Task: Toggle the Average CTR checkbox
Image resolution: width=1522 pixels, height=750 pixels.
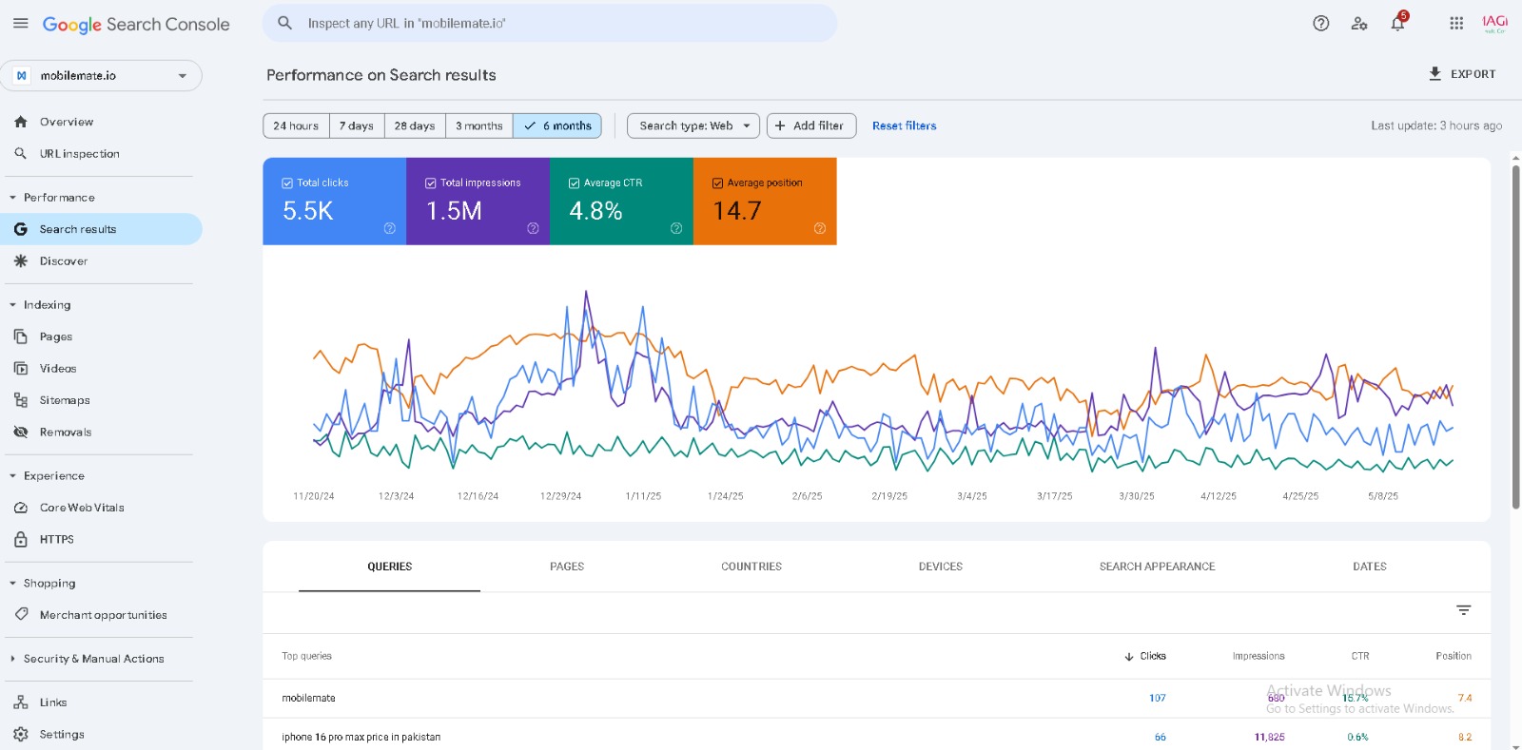Action: 575,183
